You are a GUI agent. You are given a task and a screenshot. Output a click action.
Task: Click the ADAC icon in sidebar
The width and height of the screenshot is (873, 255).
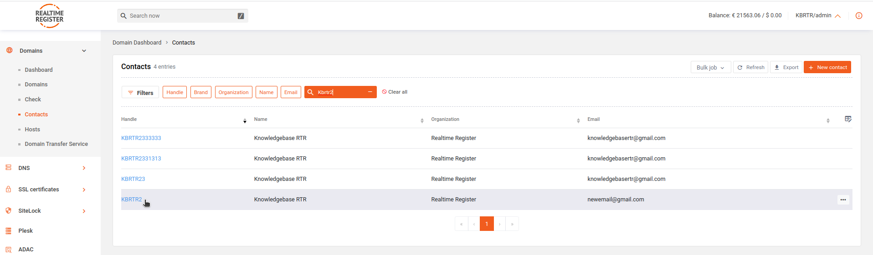click(8, 250)
